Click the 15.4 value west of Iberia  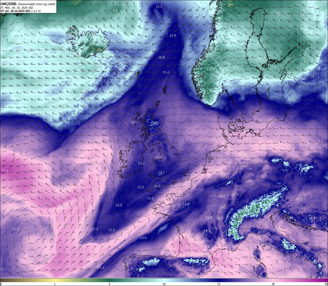101,268
